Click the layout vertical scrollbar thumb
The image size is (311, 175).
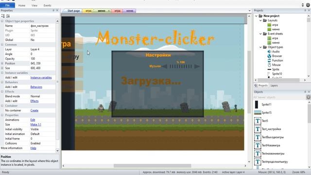pos(249,82)
